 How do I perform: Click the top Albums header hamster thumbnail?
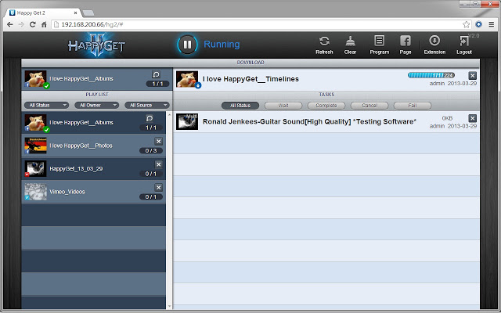coord(35,78)
